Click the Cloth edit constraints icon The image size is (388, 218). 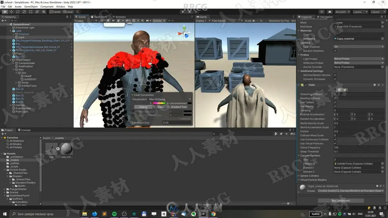click(x=339, y=89)
